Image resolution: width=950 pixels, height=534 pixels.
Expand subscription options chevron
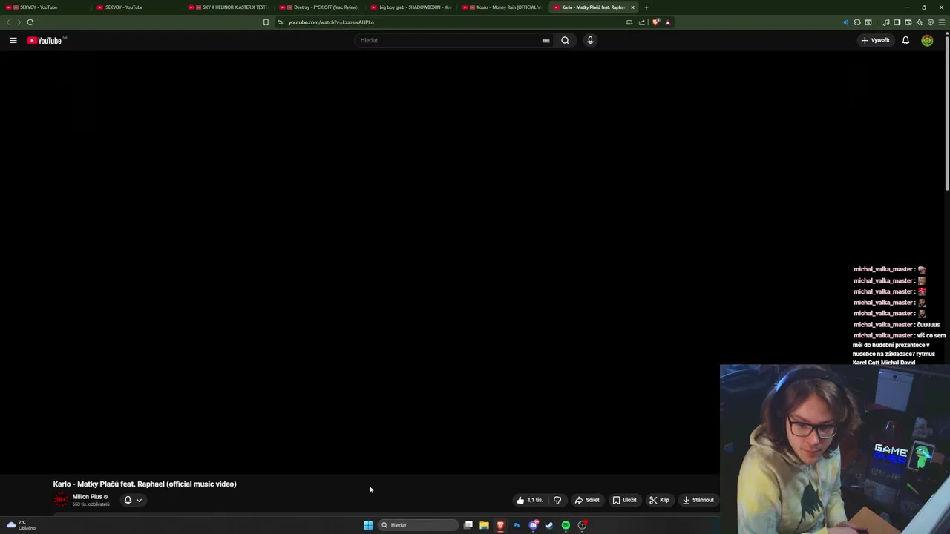coord(139,500)
